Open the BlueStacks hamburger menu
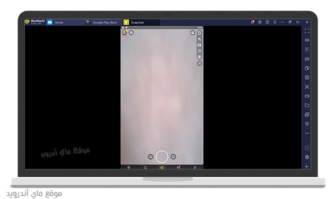Image resolution: width=330 pixels, height=199 pixels. [x=275, y=22]
